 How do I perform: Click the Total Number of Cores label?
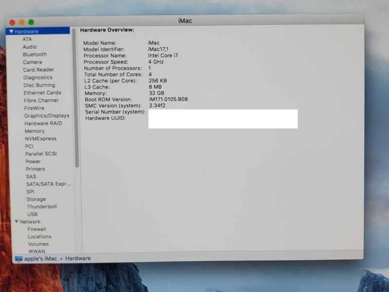tap(113, 74)
